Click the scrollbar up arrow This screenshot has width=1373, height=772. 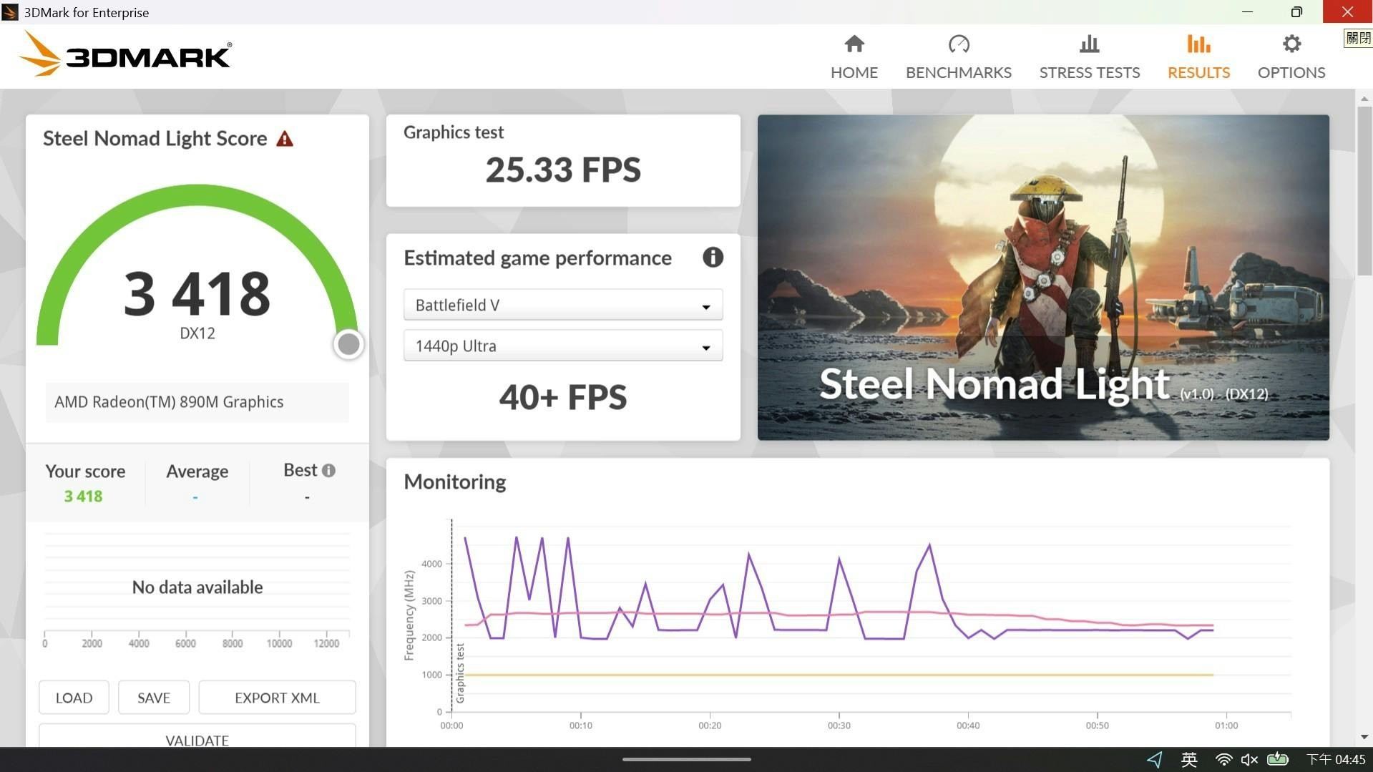[x=1364, y=99]
